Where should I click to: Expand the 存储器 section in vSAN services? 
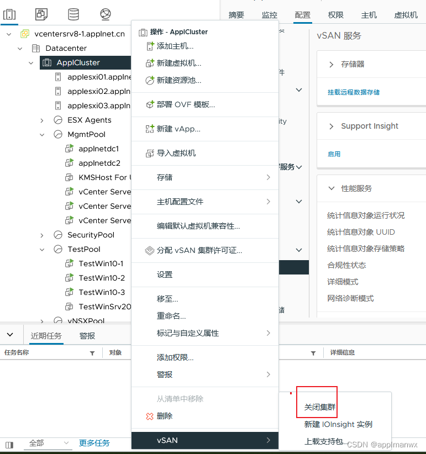pos(332,65)
